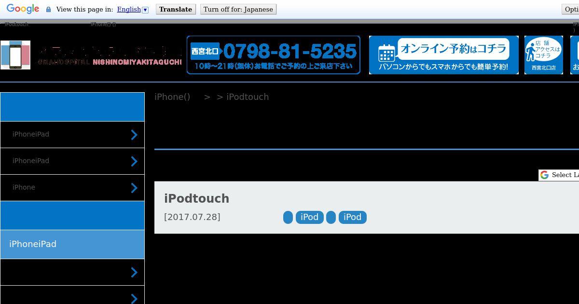Open the store access banner
This screenshot has width=579, height=304.
click(544, 55)
